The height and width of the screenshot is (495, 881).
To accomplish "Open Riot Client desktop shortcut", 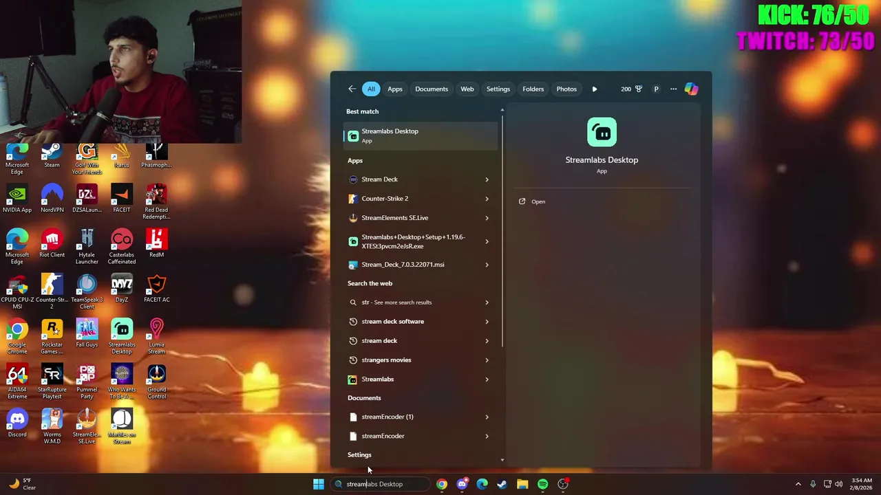I will click(x=52, y=243).
